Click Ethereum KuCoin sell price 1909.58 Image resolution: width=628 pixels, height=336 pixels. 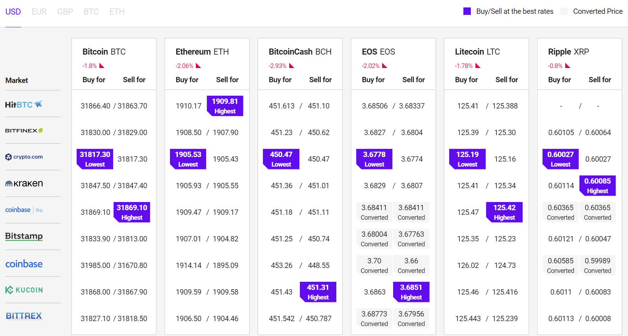coord(226,292)
